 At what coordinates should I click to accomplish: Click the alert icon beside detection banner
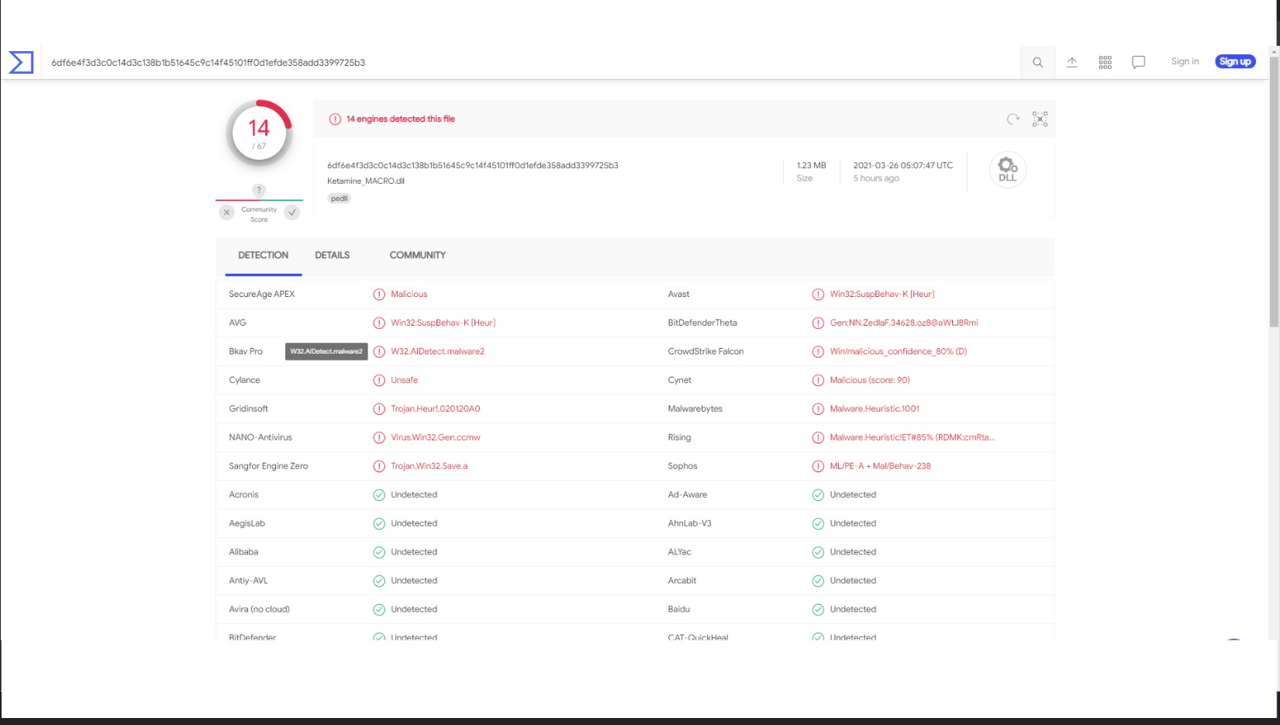coord(335,119)
